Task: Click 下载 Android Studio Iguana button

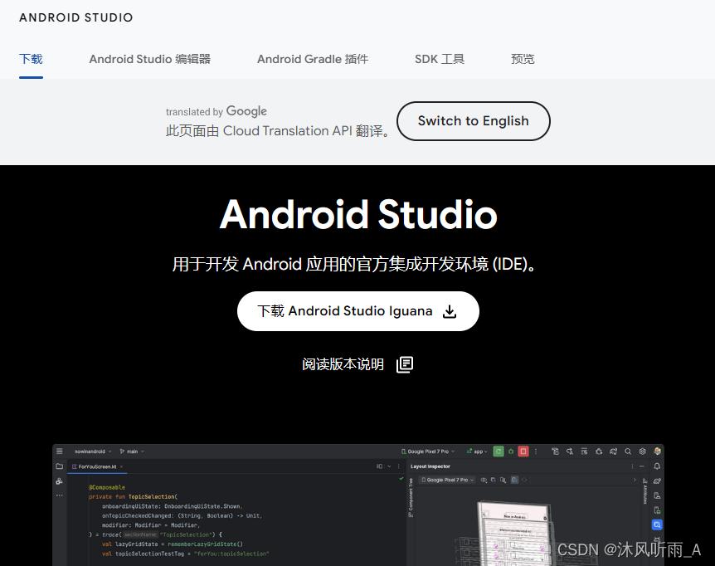Action: 358,311
